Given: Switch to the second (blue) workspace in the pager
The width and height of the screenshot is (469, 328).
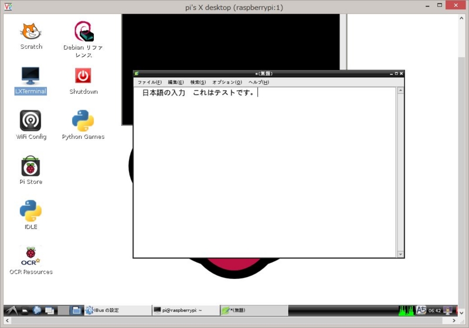Looking at the screenshot, I should pos(76,310).
